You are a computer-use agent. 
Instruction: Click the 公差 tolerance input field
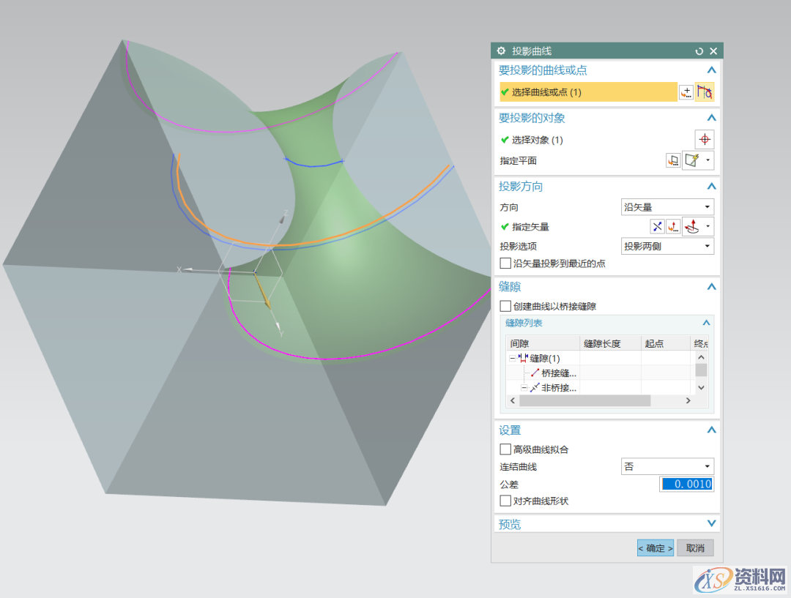(686, 485)
